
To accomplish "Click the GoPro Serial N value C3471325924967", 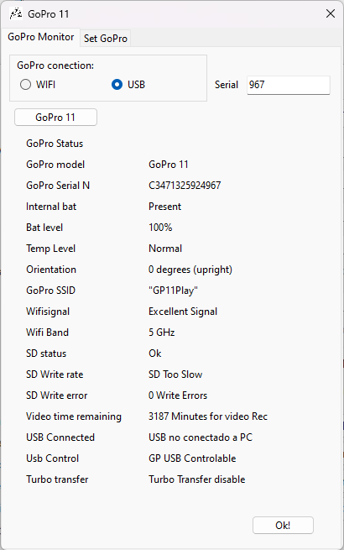I will pyautogui.click(x=185, y=186).
